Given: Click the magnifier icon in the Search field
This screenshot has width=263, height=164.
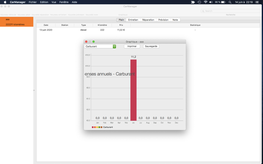Looking at the screenshot, I should tap(203, 11).
